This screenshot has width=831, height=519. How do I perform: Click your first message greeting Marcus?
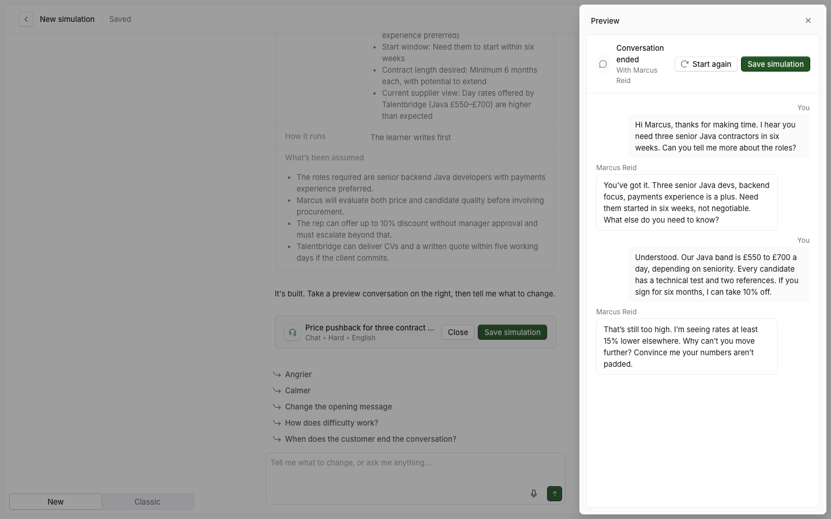point(719,136)
